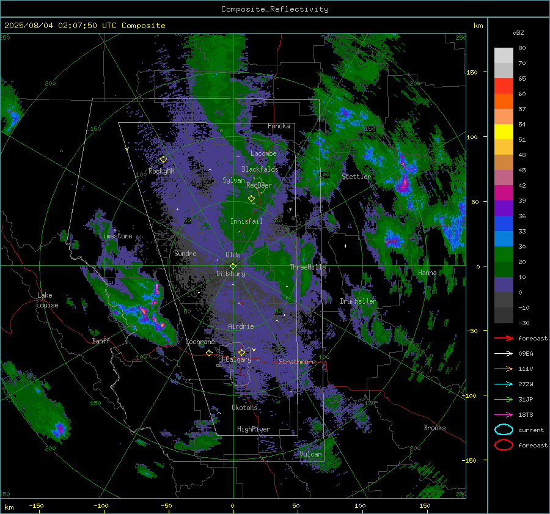Screen dimensions: 550x514
Task: Click the Strathmore label
Action: [297, 362]
